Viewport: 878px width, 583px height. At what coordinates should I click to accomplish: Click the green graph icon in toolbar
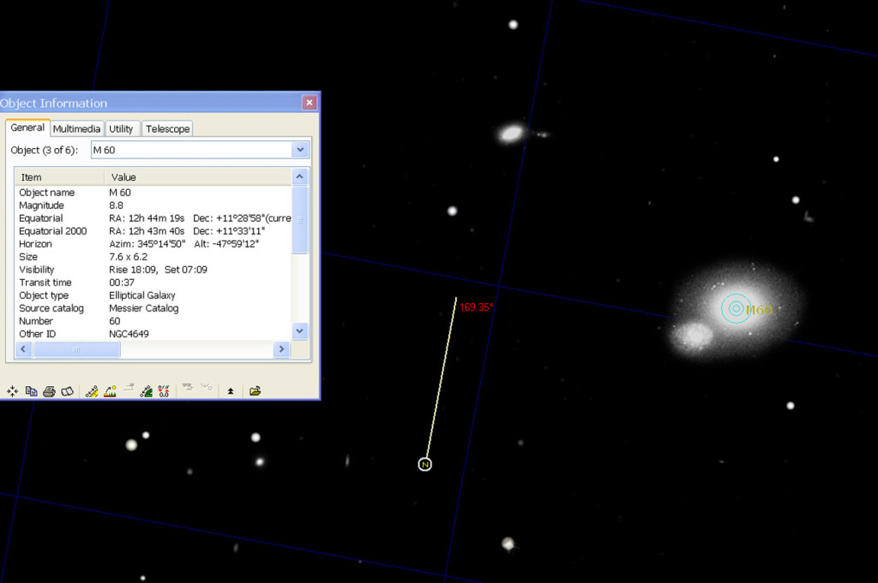click(x=147, y=391)
